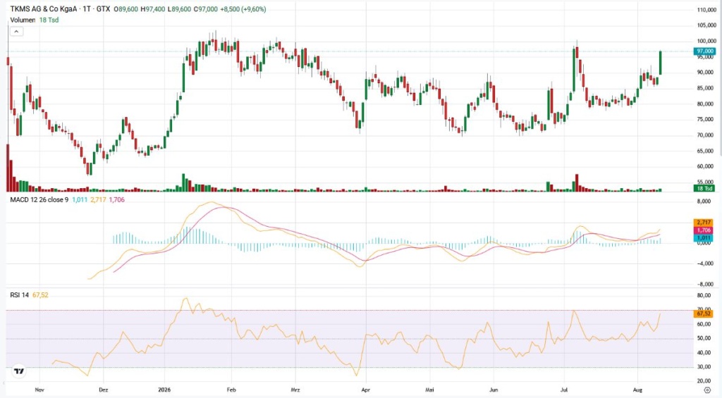Select the MACD 12 26 close 9 legend
Screen dimensions: 722x398
pos(39,199)
